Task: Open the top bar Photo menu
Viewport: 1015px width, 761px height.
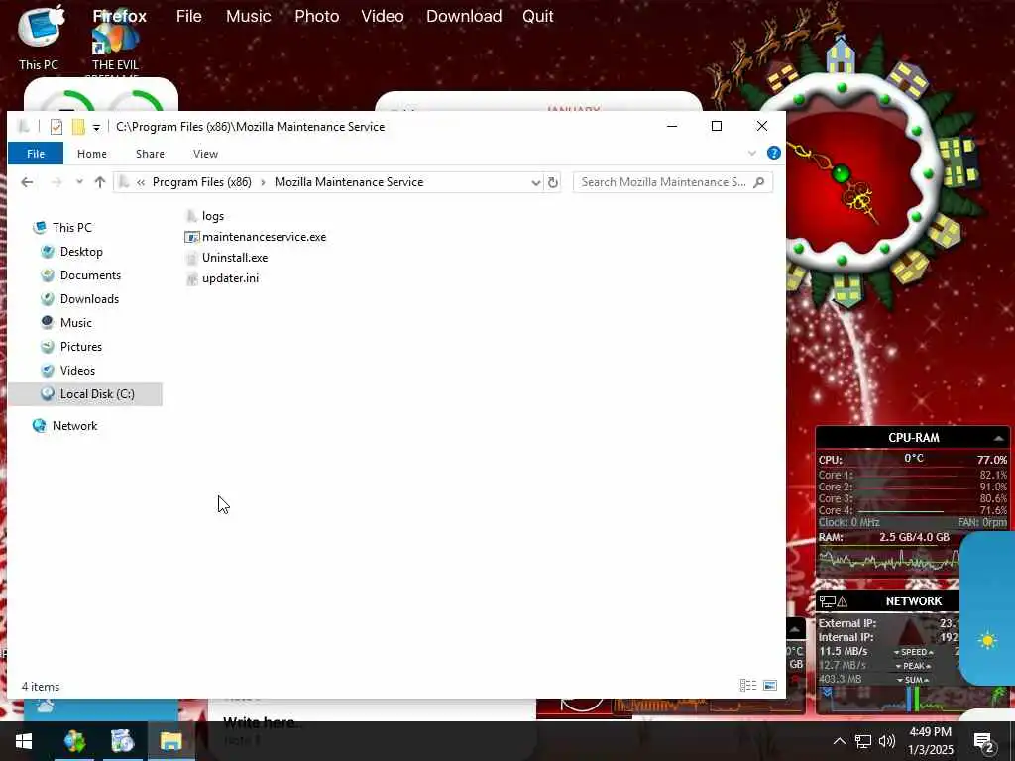Action: pos(316,16)
